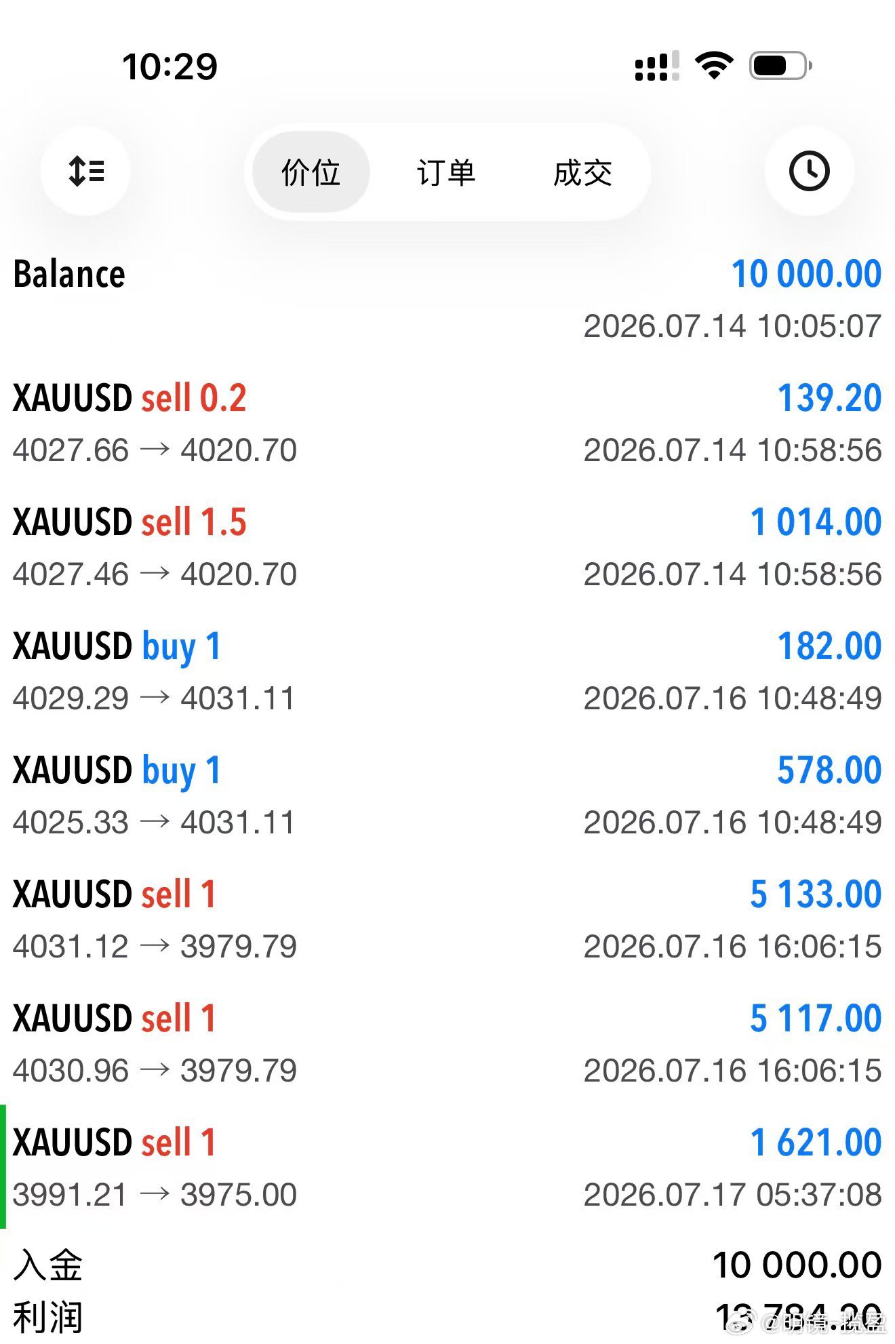This screenshot has width=895, height=1344.
Task: Select the 价位 tab
Action: (x=311, y=172)
